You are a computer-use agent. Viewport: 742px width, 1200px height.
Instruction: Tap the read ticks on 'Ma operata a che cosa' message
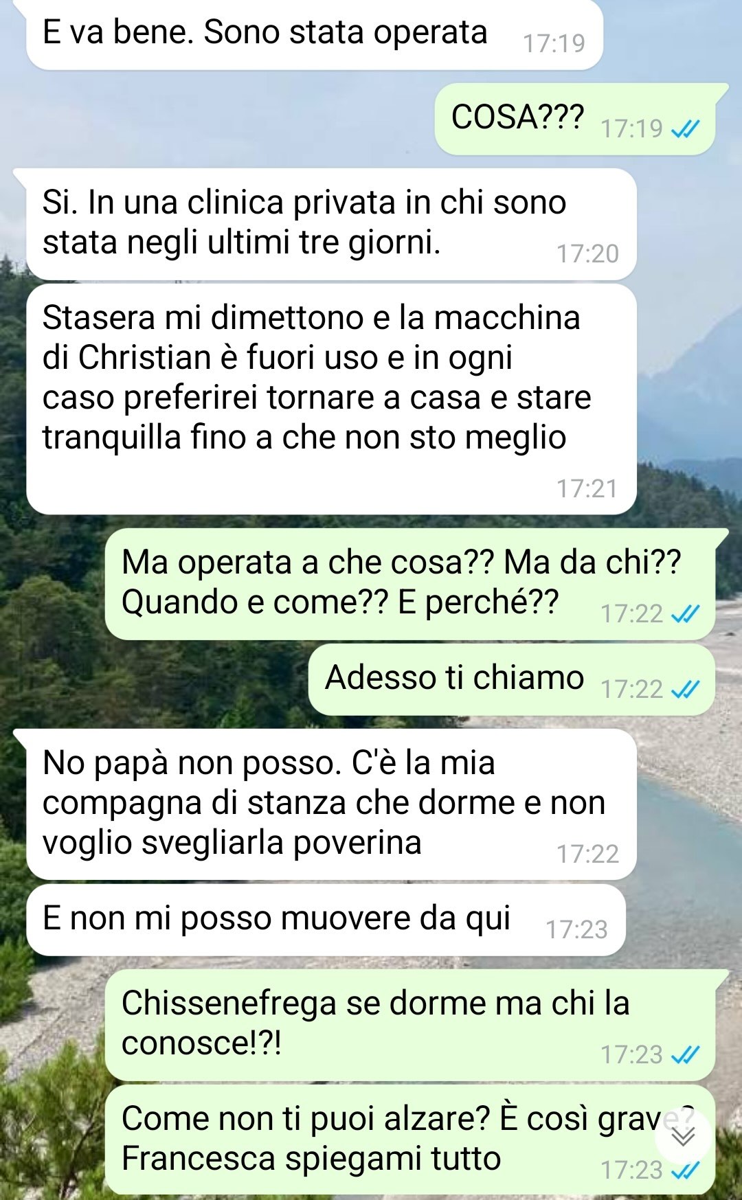click(x=685, y=613)
